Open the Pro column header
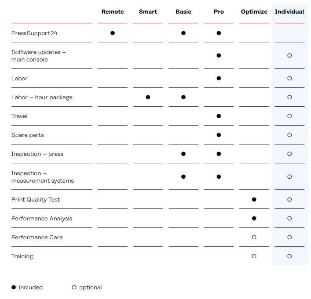The height and width of the screenshot is (299, 311). tap(219, 12)
